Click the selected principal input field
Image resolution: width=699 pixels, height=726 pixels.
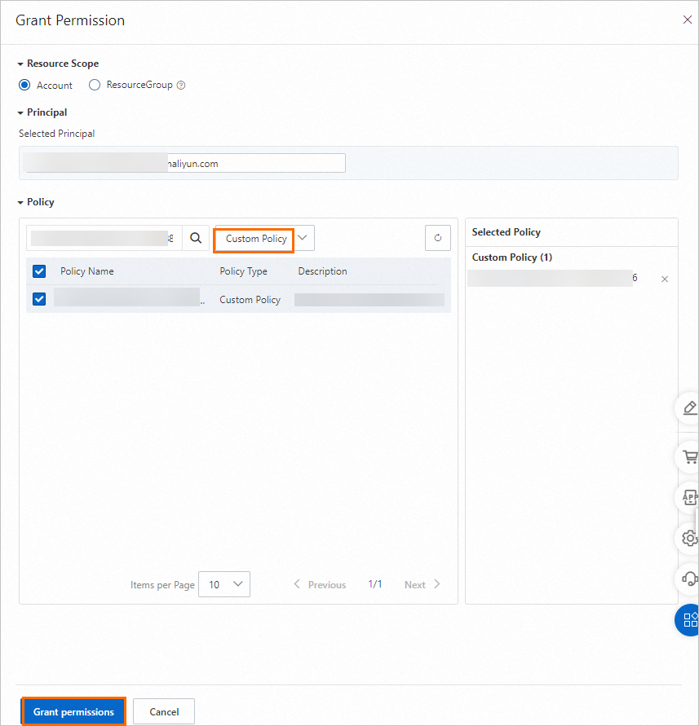pyautogui.click(x=185, y=163)
